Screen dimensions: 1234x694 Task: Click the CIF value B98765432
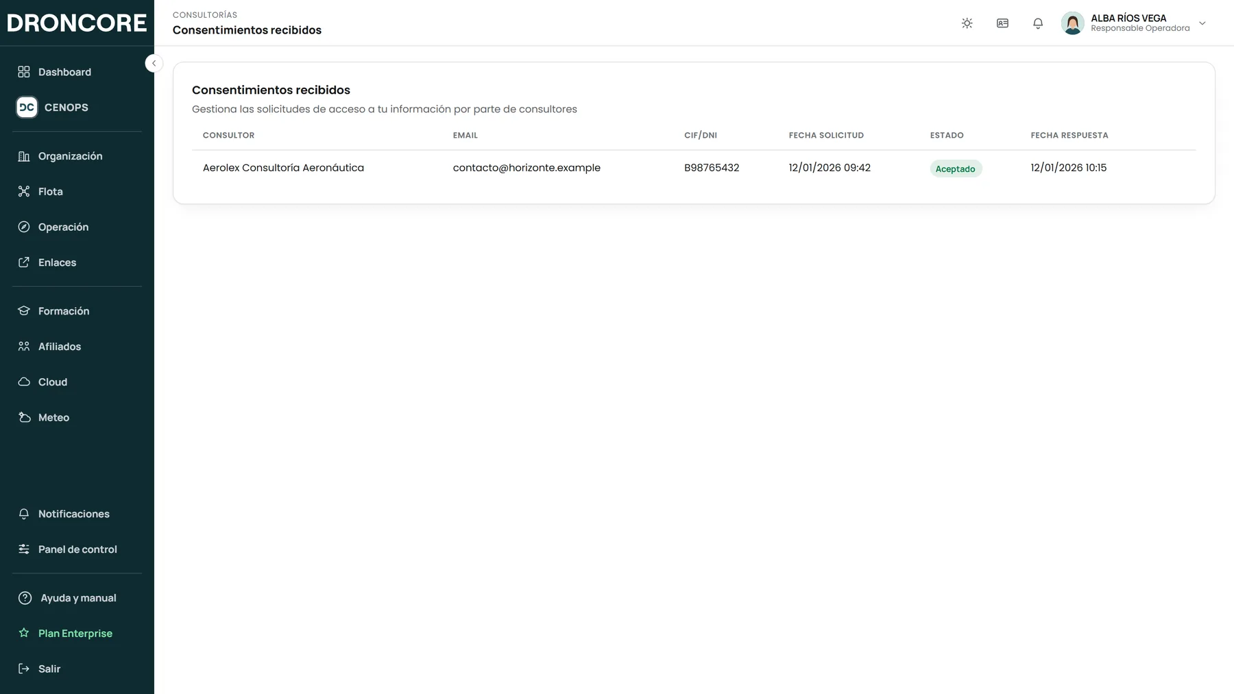(712, 168)
